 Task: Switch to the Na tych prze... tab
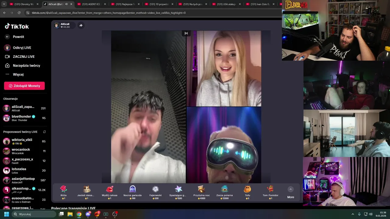(193, 4)
